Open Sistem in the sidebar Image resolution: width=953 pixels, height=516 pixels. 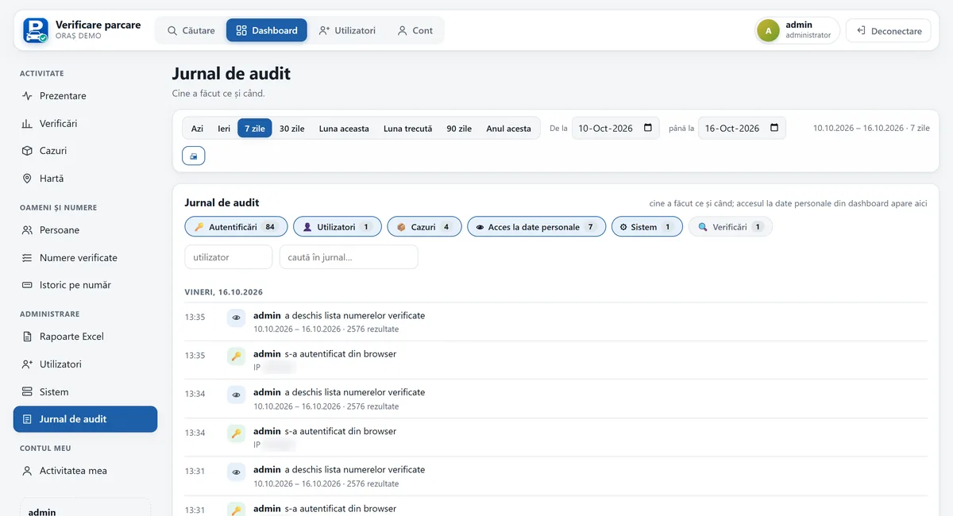pos(85,392)
